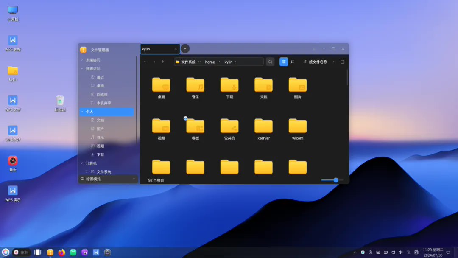The height and width of the screenshot is (258, 458).
Task: Expand the 标识模式 dropdown in sidebar
Action: pos(134,179)
